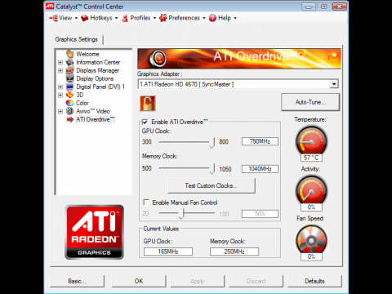Expand the 3D tree node
392x294 pixels.
(60, 95)
